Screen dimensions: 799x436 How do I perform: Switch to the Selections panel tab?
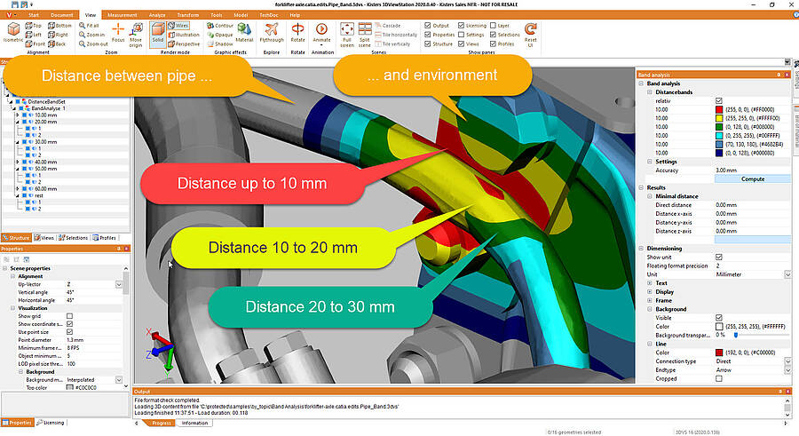73,238
